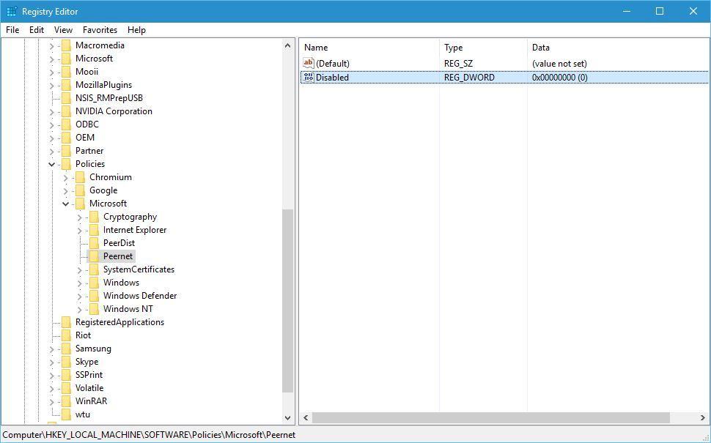Viewport: 711px width, 443px height.
Task: Click the tree pane scroll up arrow
Action: 287,45
